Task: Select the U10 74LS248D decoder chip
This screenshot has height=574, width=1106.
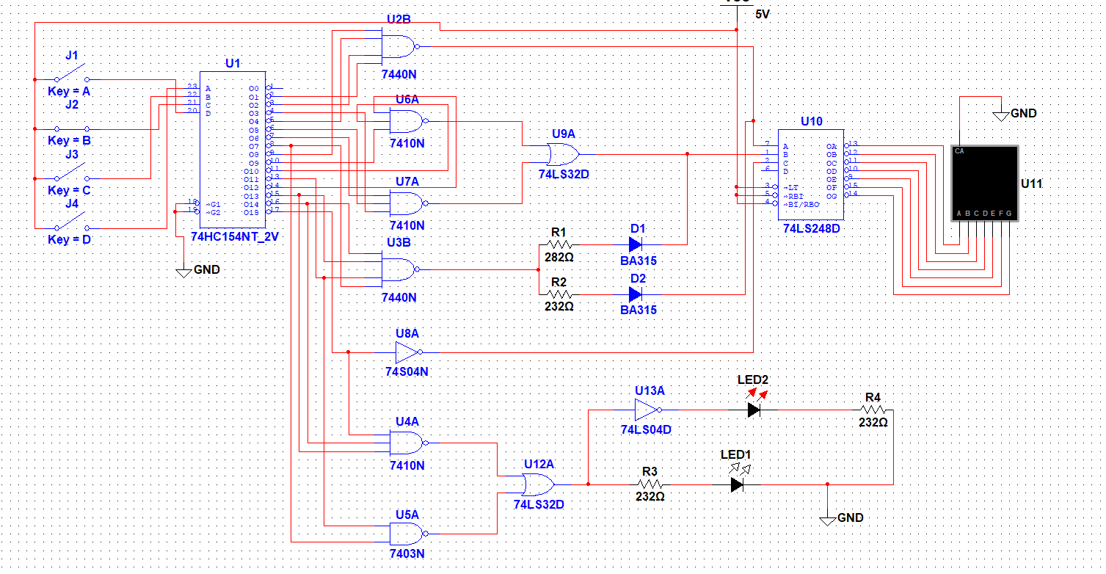Action: (x=811, y=173)
